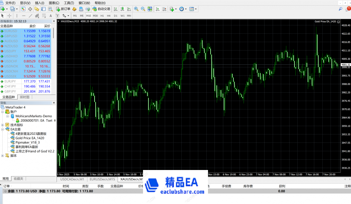The width and height of the screenshot is (351, 204).
Task: Click the tile windows icon
Action: [150, 9]
